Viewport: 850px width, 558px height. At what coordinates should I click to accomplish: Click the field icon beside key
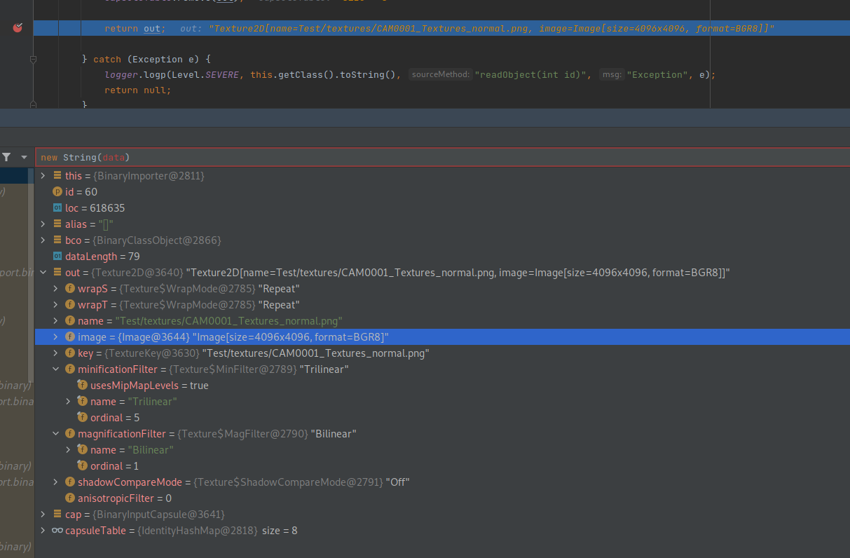(x=70, y=353)
